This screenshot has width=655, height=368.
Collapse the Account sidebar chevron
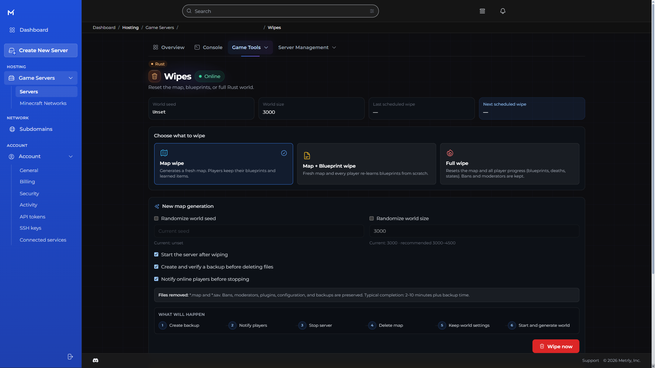pyautogui.click(x=71, y=156)
